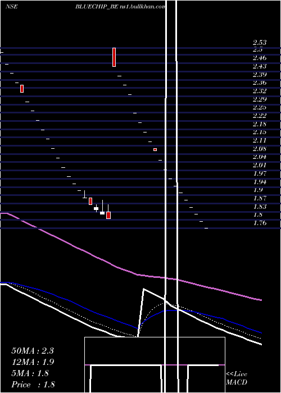Click the tall red candle near 2.5
Screen dimensions: 281x393
point(114,57)
